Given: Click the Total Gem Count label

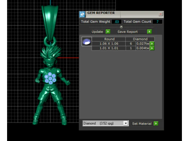Looking at the screenshot, I should (137, 22).
